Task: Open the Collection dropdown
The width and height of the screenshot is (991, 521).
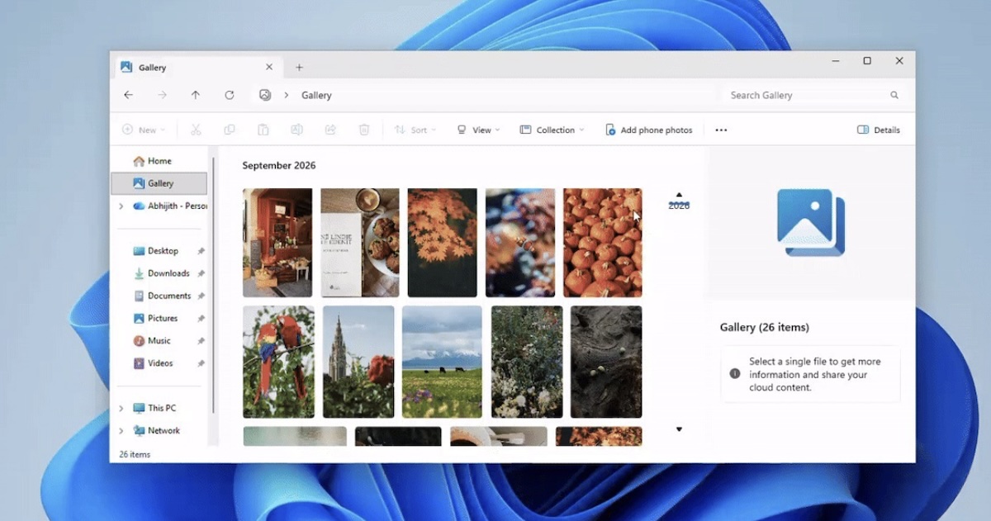Action: tap(552, 130)
